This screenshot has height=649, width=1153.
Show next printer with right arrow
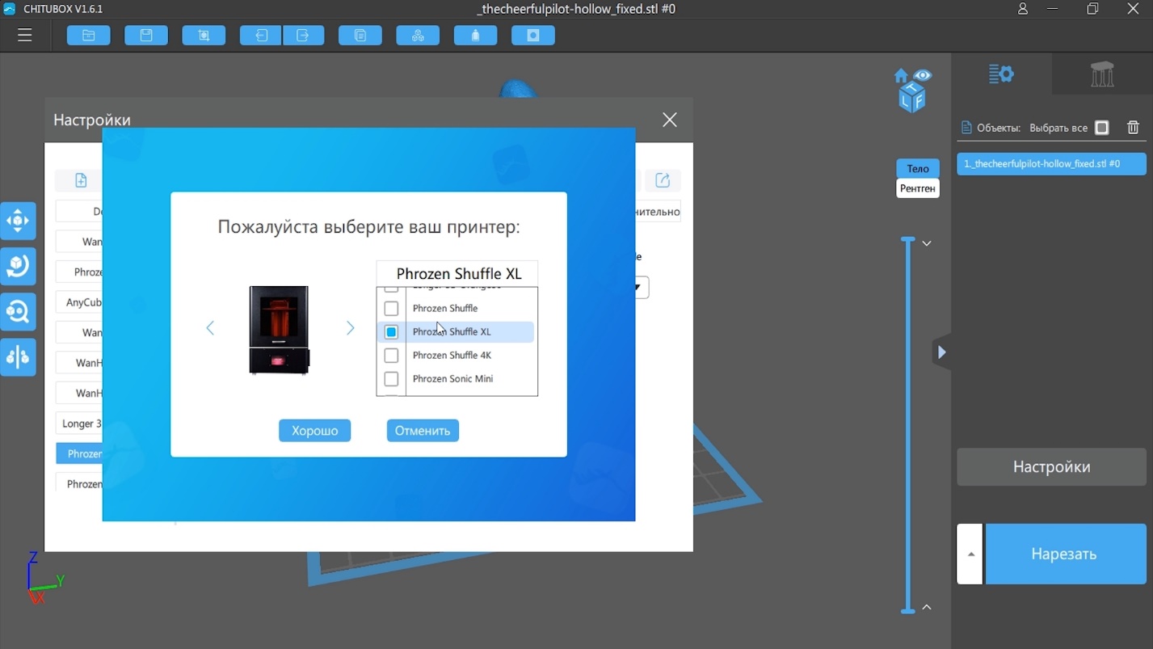pos(350,328)
